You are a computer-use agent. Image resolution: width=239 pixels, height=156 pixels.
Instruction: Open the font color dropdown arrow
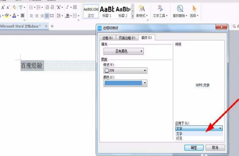tap(18, 16)
